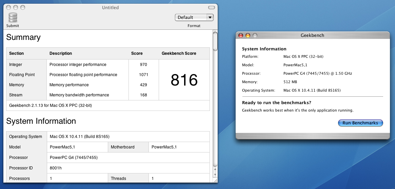Click the Description column header
This screenshot has width=395, height=189.
[x=61, y=53]
